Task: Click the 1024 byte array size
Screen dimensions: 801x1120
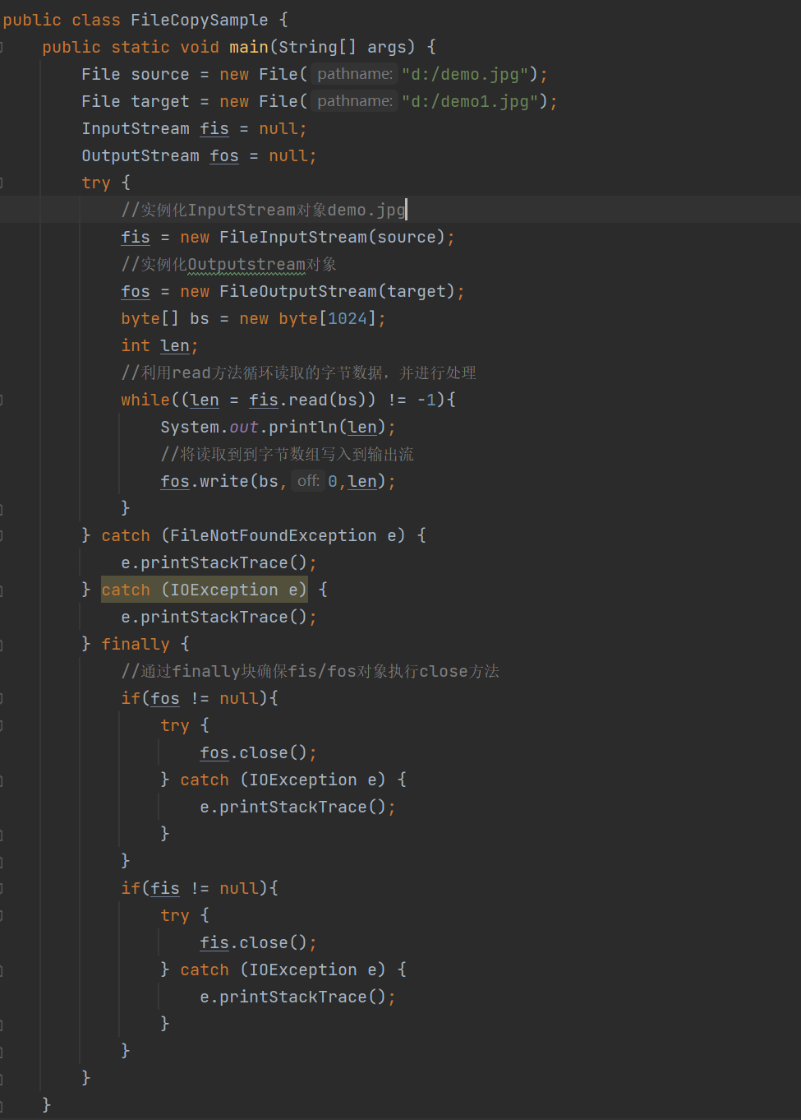Action: [347, 319]
